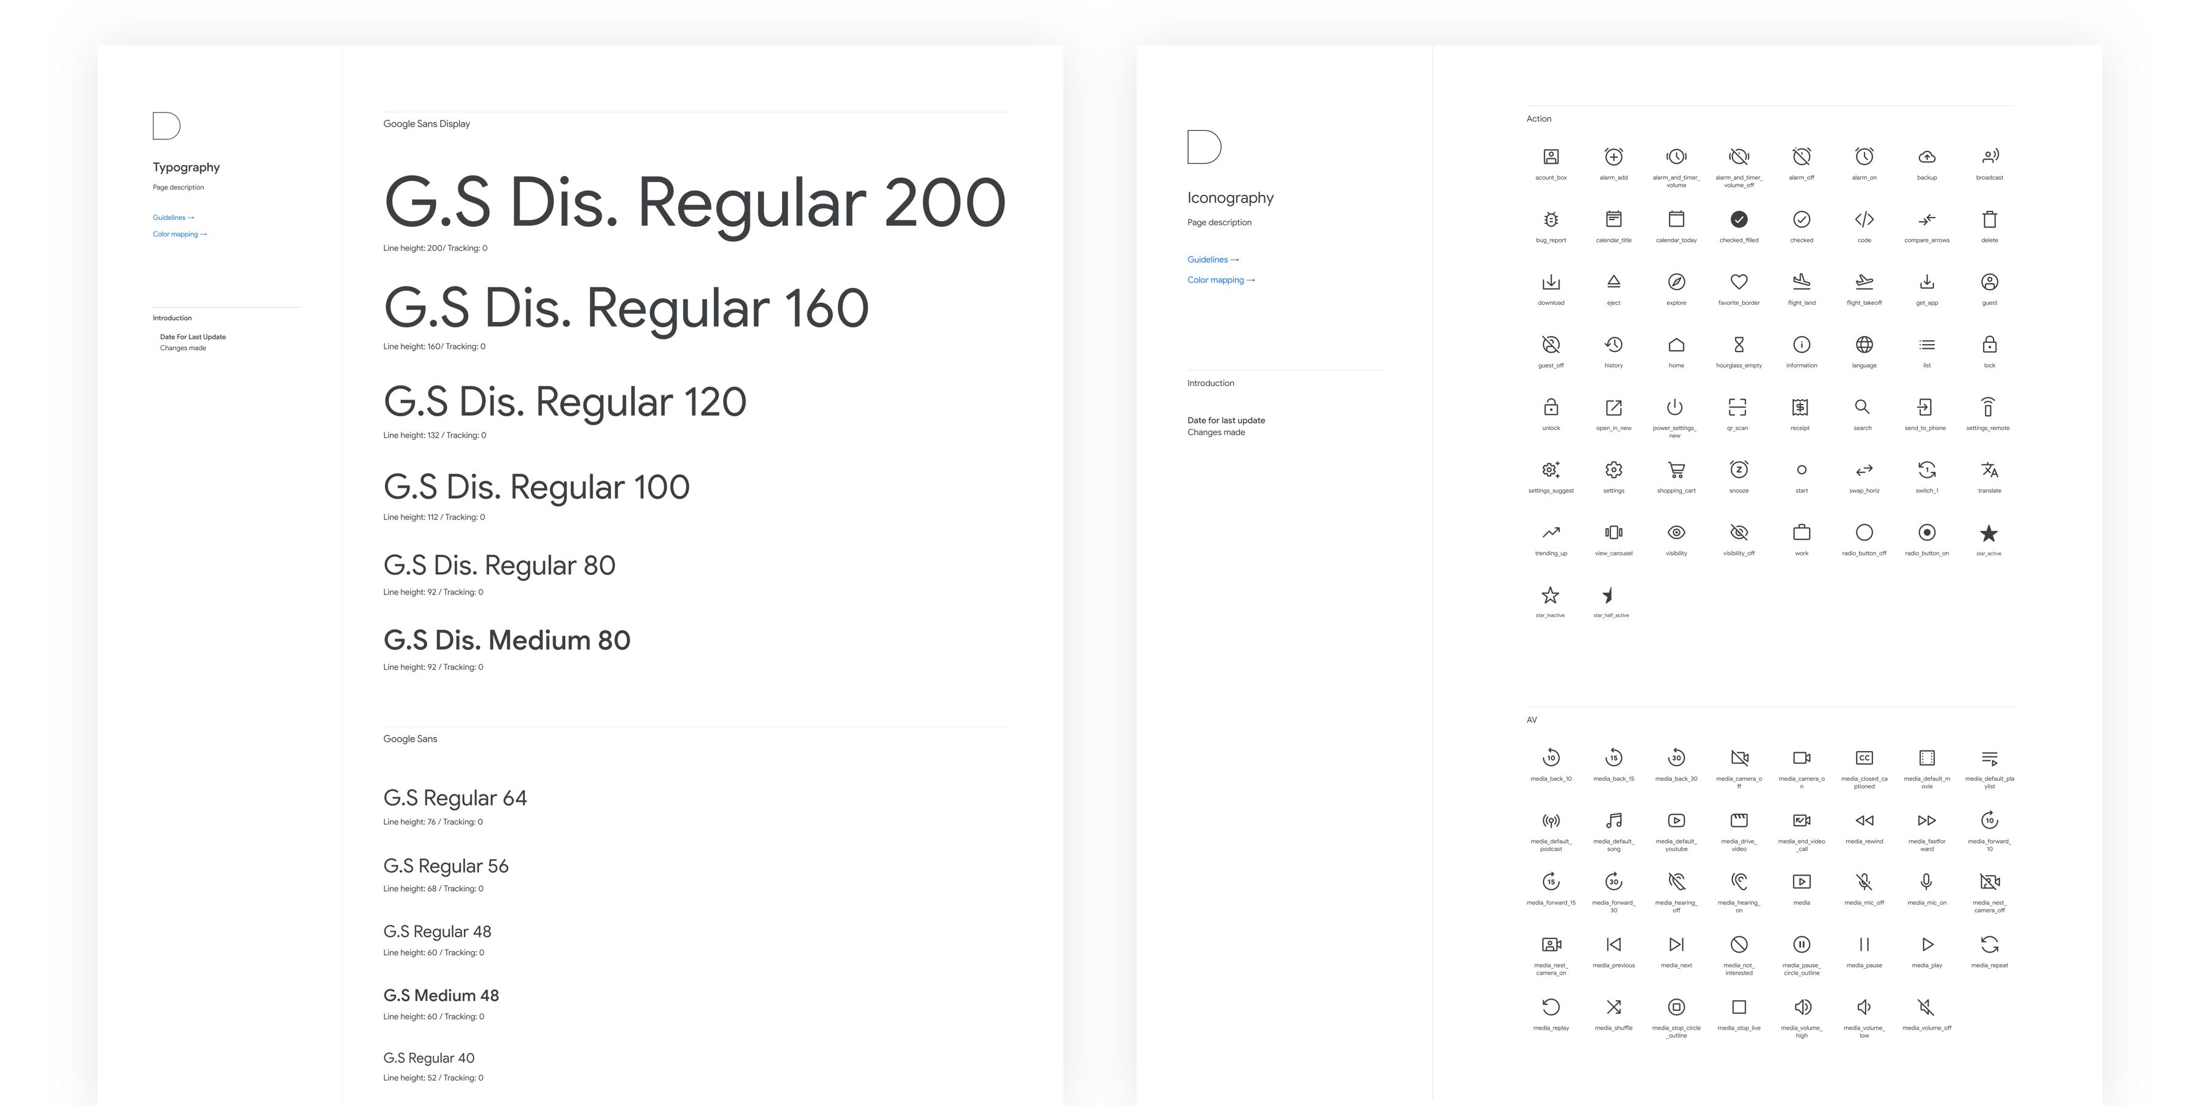The image size is (2200, 1106).
Task: Select the flight_takeoff icon
Action: click(x=1865, y=282)
